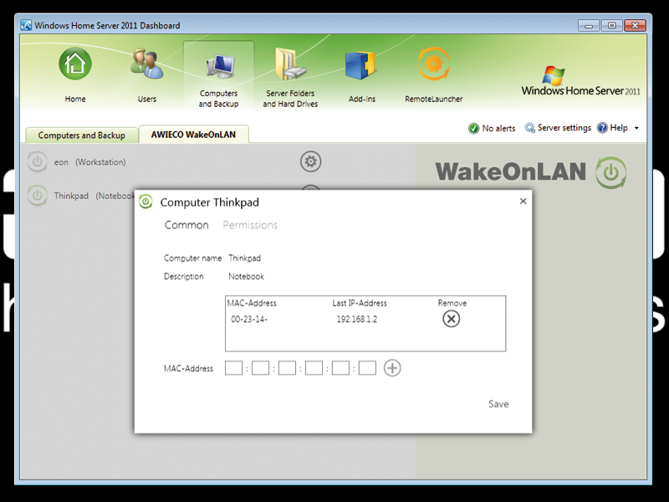Add the new MAC address with plus icon

392,368
